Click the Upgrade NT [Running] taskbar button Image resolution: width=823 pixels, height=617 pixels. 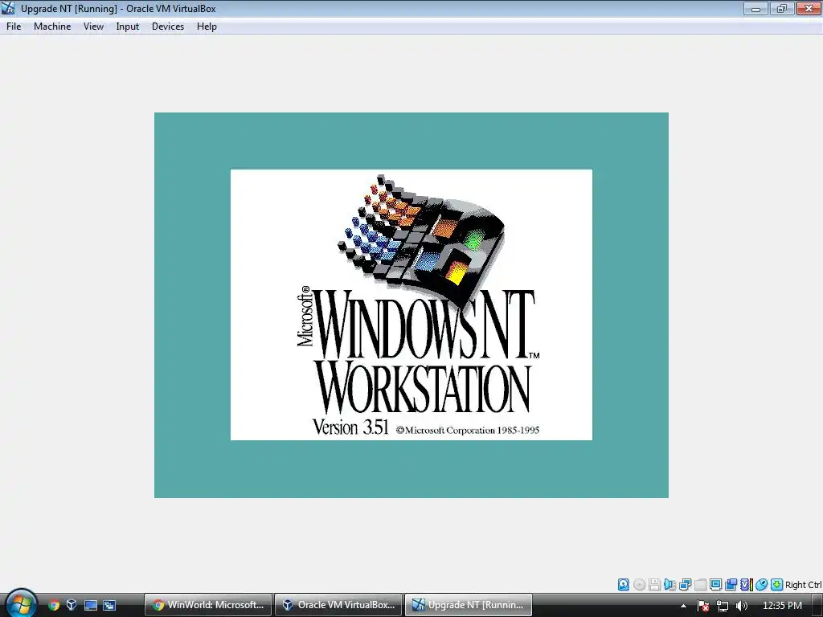pos(469,605)
